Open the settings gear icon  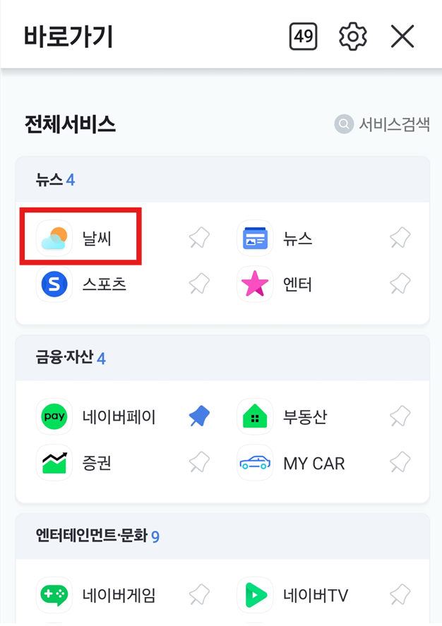pos(352,36)
